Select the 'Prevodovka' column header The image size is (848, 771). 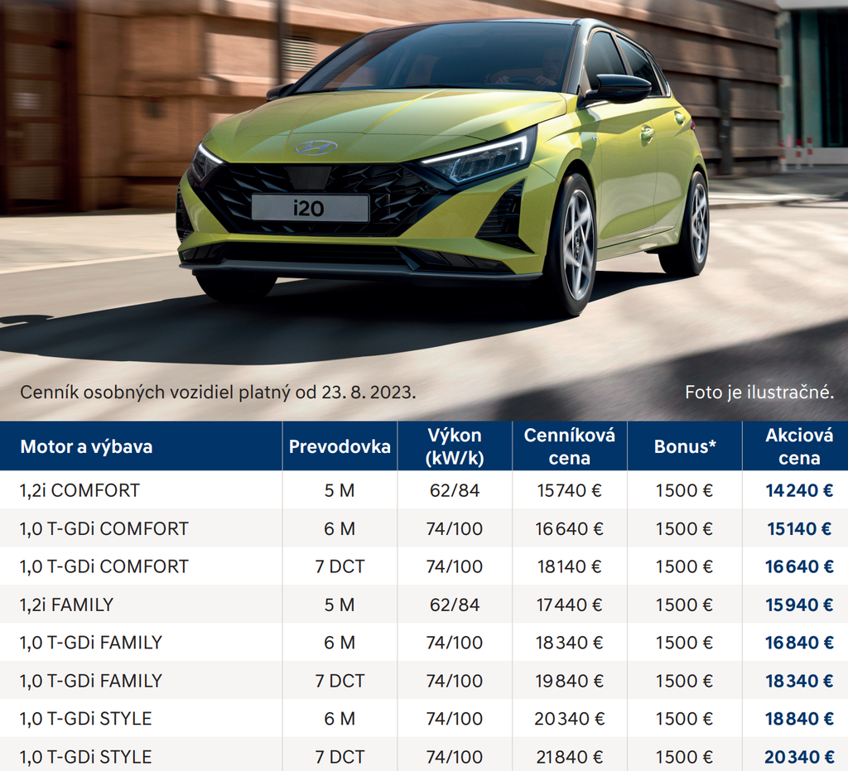pos(340,447)
